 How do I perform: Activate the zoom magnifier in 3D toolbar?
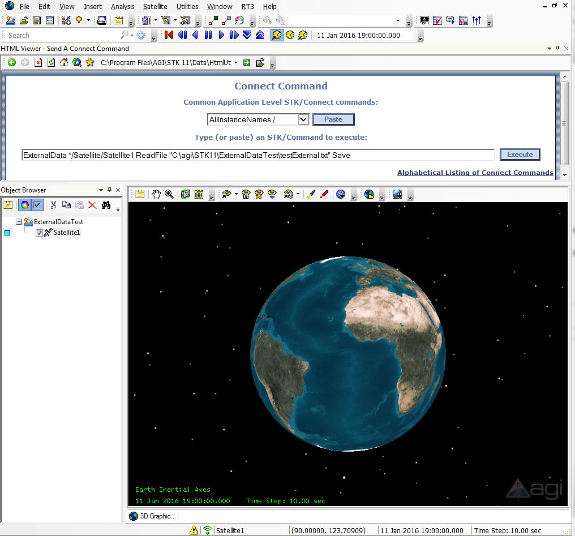169,194
